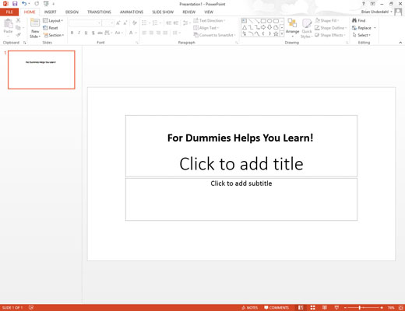This screenshot has width=405, height=311.
Task: Collapse the ribbon with the chevron
Action: [x=400, y=42]
